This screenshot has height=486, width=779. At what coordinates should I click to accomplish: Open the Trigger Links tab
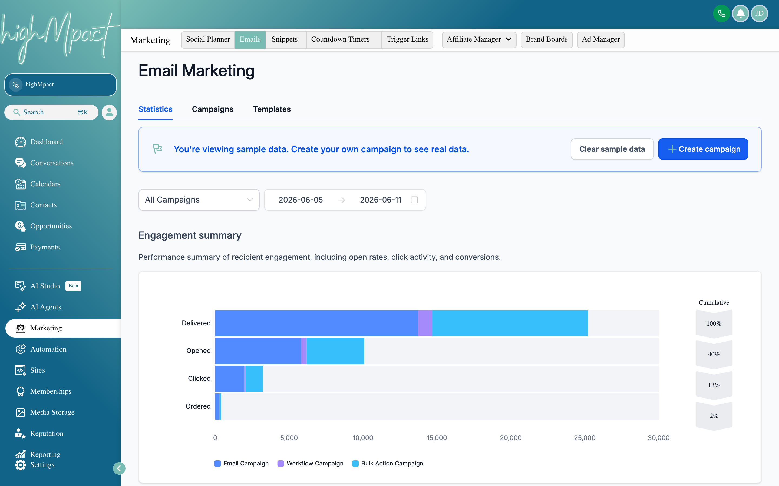pyautogui.click(x=408, y=39)
